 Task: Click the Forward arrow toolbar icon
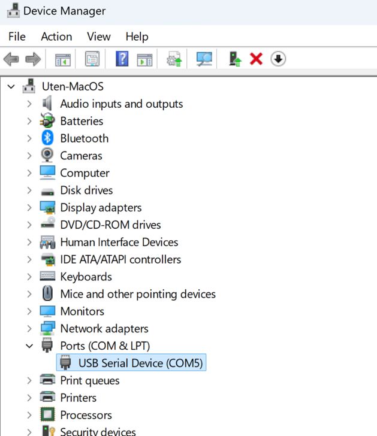pyautogui.click(x=33, y=59)
